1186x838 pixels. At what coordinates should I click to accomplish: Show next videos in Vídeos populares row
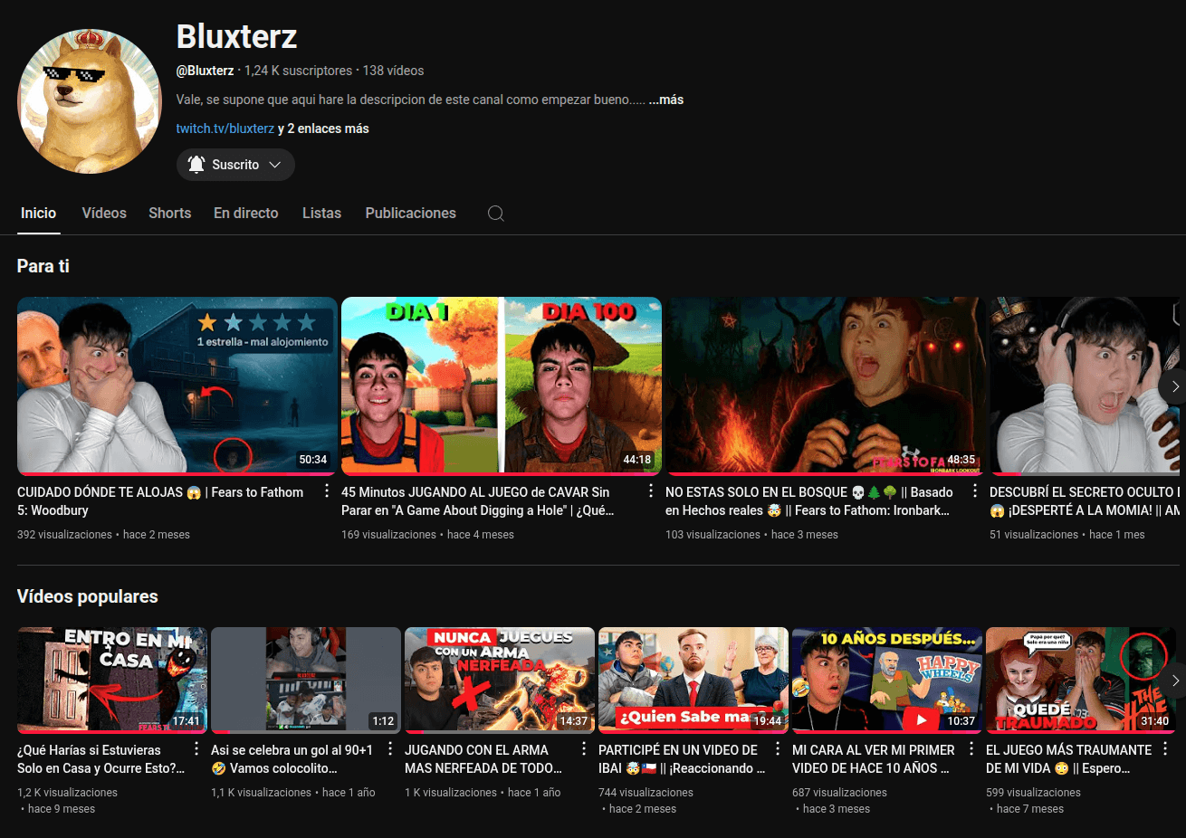click(1173, 681)
